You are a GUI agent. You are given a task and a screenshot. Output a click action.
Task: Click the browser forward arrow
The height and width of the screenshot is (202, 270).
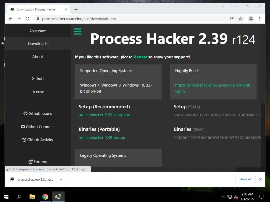point(19,19)
